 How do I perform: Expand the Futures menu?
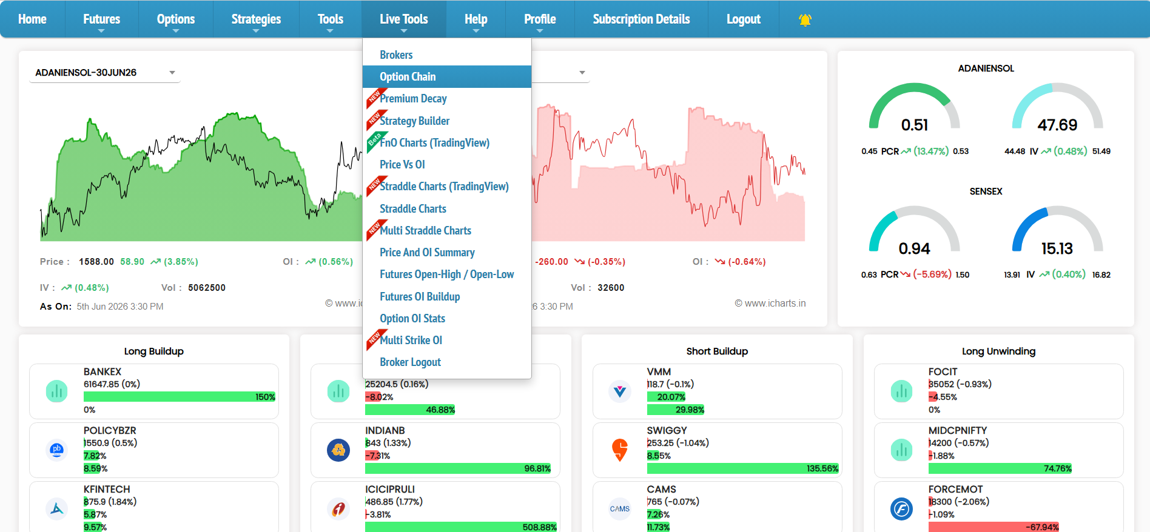click(x=101, y=19)
